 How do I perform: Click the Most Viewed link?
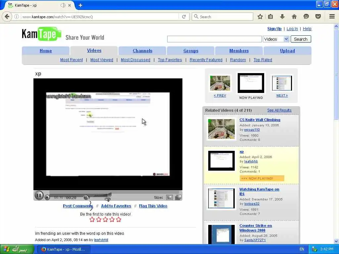[x=102, y=60]
